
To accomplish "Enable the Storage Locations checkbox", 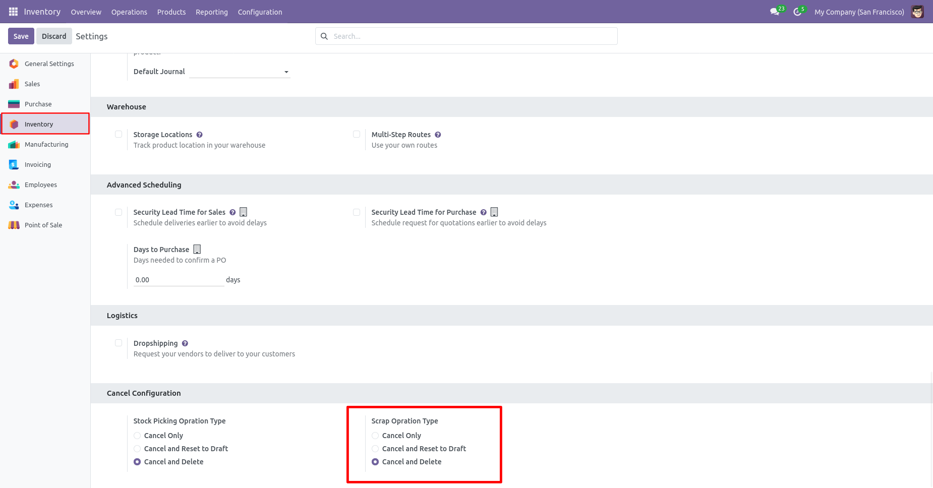I will click(x=119, y=134).
